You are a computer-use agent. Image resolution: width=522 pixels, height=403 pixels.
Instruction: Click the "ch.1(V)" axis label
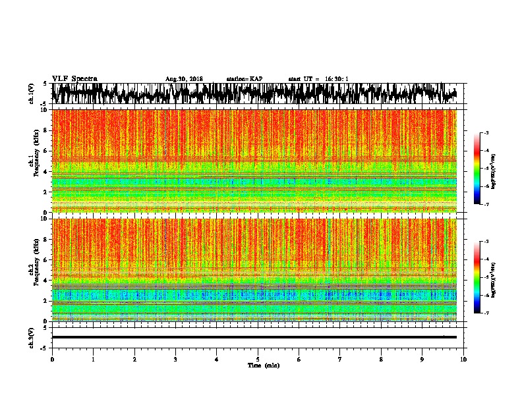(x=32, y=94)
